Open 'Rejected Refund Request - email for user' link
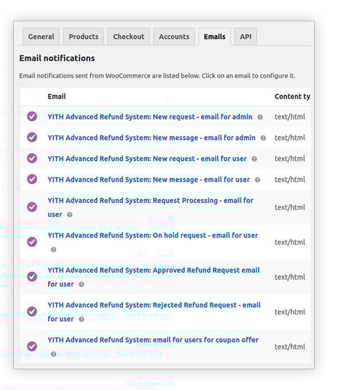The width and height of the screenshot is (344, 390). click(154, 312)
